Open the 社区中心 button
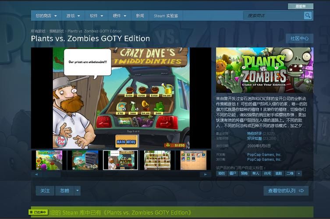This screenshot has width=330, height=219. point(299,39)
